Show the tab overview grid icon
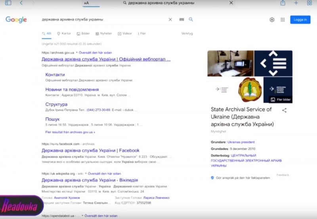 [x=309, y=3]
